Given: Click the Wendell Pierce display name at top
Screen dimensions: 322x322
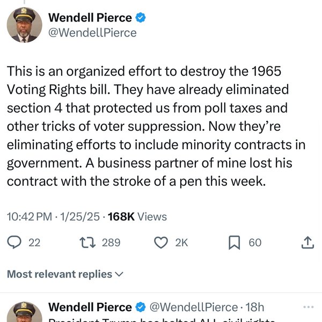Looking at the screenshot, I should 90,18.
